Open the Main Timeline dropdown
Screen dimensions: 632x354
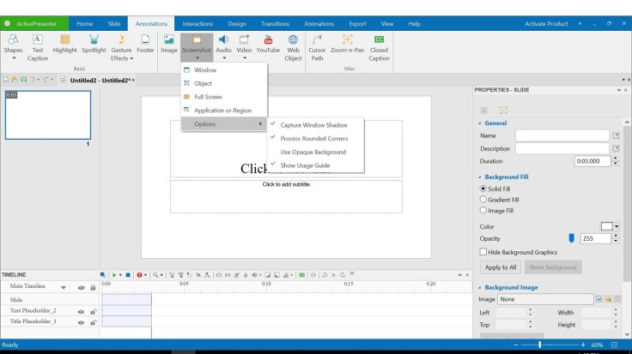click(x=64, y=287)
